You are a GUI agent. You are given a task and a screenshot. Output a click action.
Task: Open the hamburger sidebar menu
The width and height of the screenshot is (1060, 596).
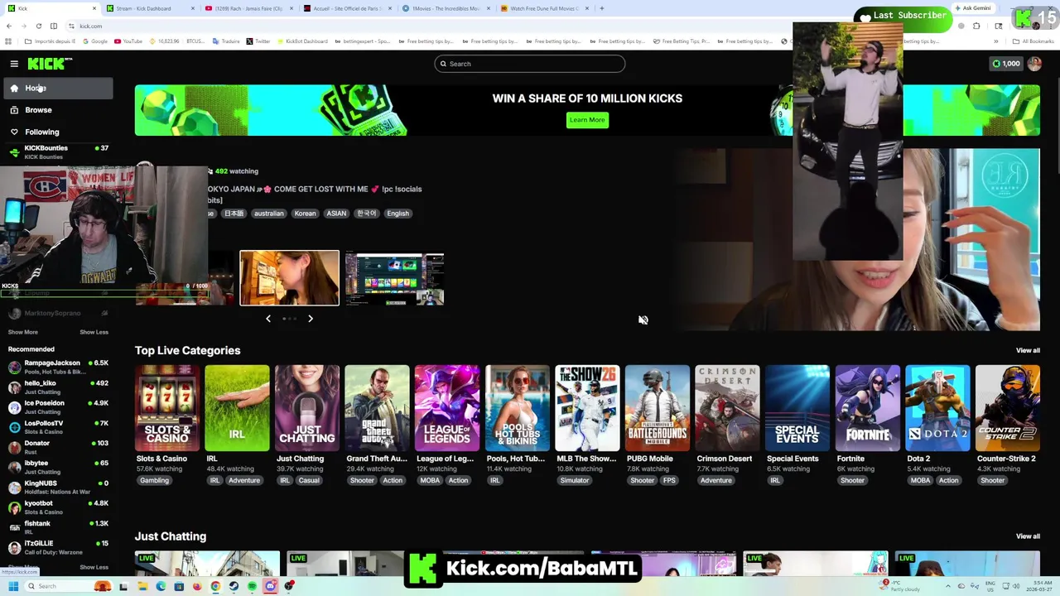(x=14, y=64)
